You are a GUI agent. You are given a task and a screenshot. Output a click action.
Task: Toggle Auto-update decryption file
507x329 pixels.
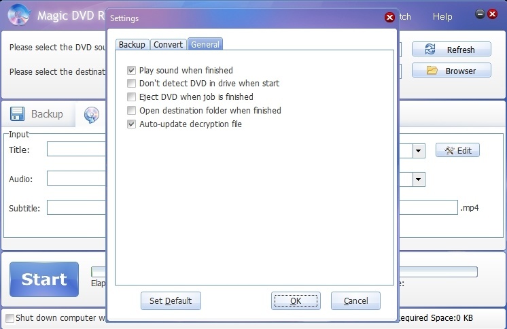[131, 124]
